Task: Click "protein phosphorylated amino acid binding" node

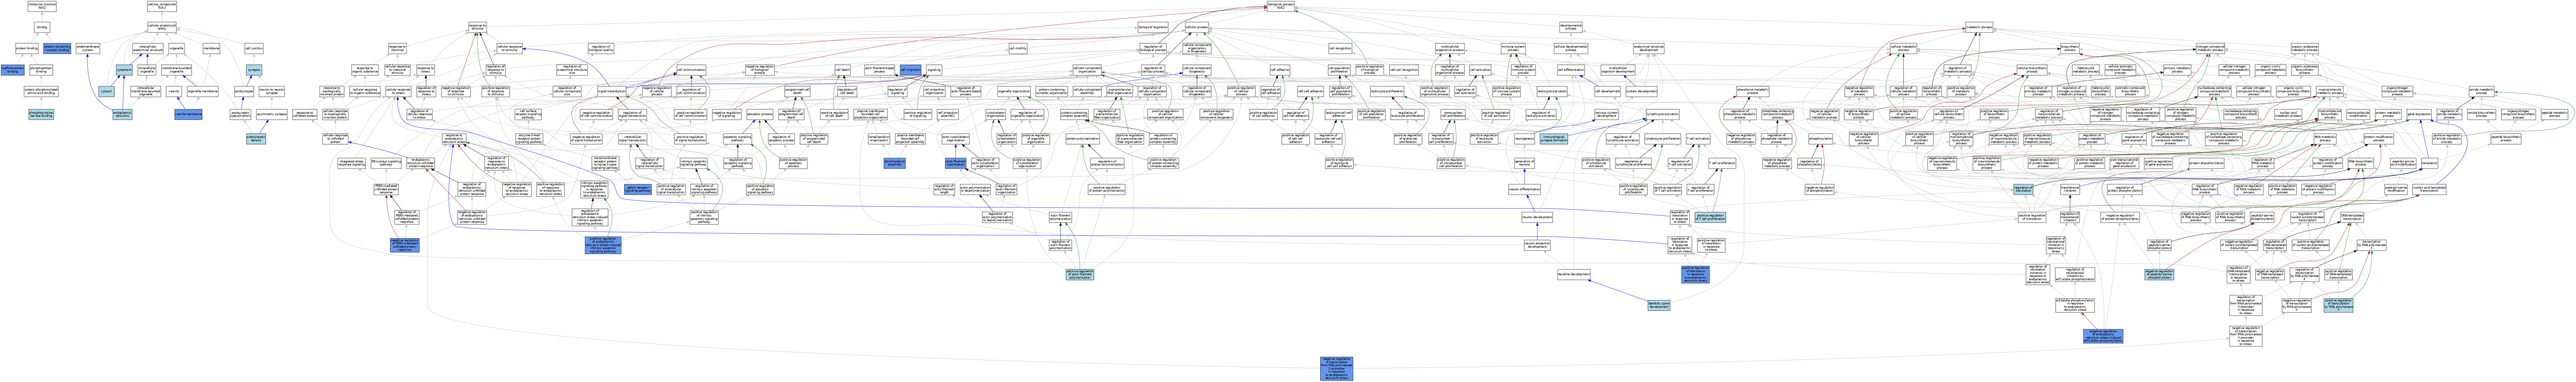Action: click(41, 91)
